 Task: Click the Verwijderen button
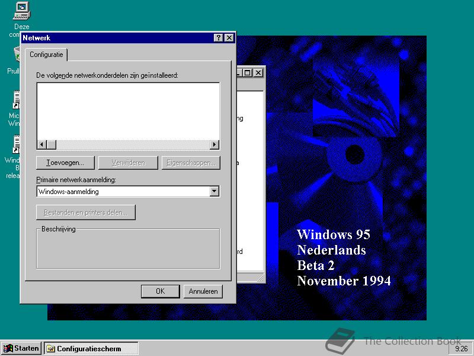click(x=128, y=163)
